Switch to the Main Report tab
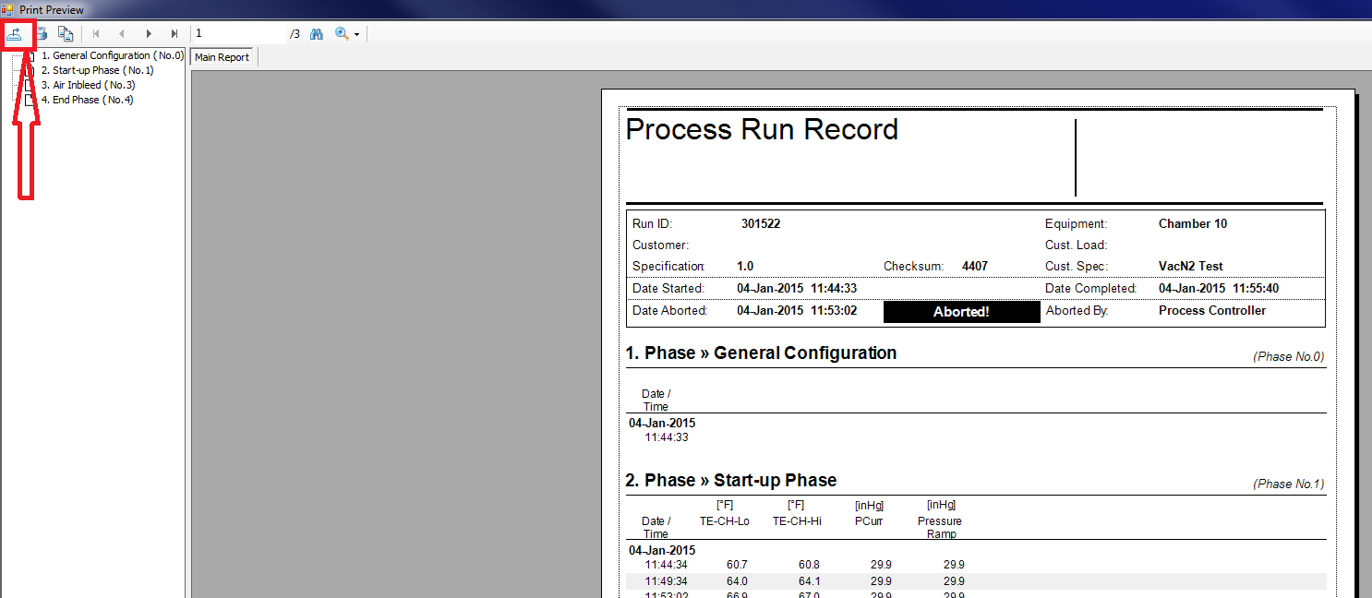 pos(222,57)
